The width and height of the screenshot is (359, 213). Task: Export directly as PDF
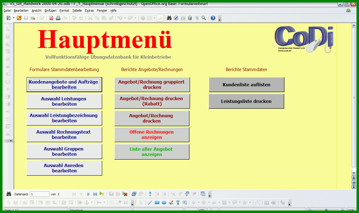[51, 18]
